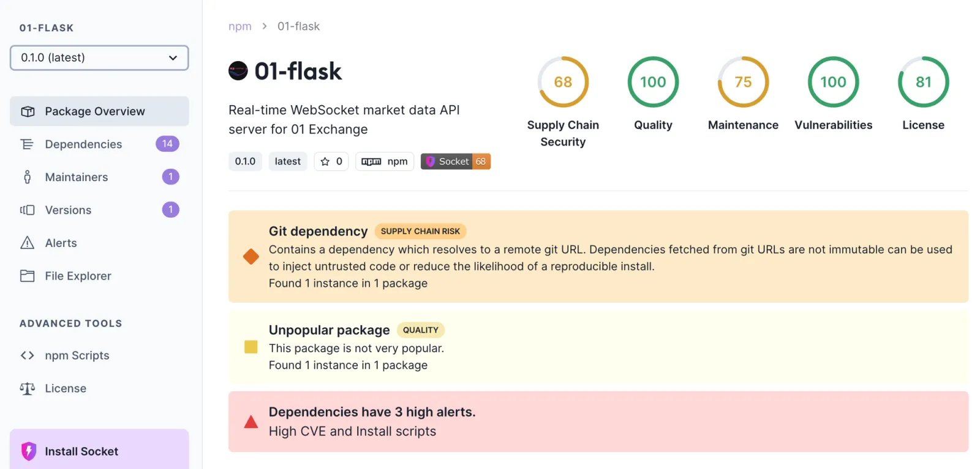The image size is (980, 469).
Task: Click the Dependencies list icon
Action: pyautogui.click(x=28, y=144)
